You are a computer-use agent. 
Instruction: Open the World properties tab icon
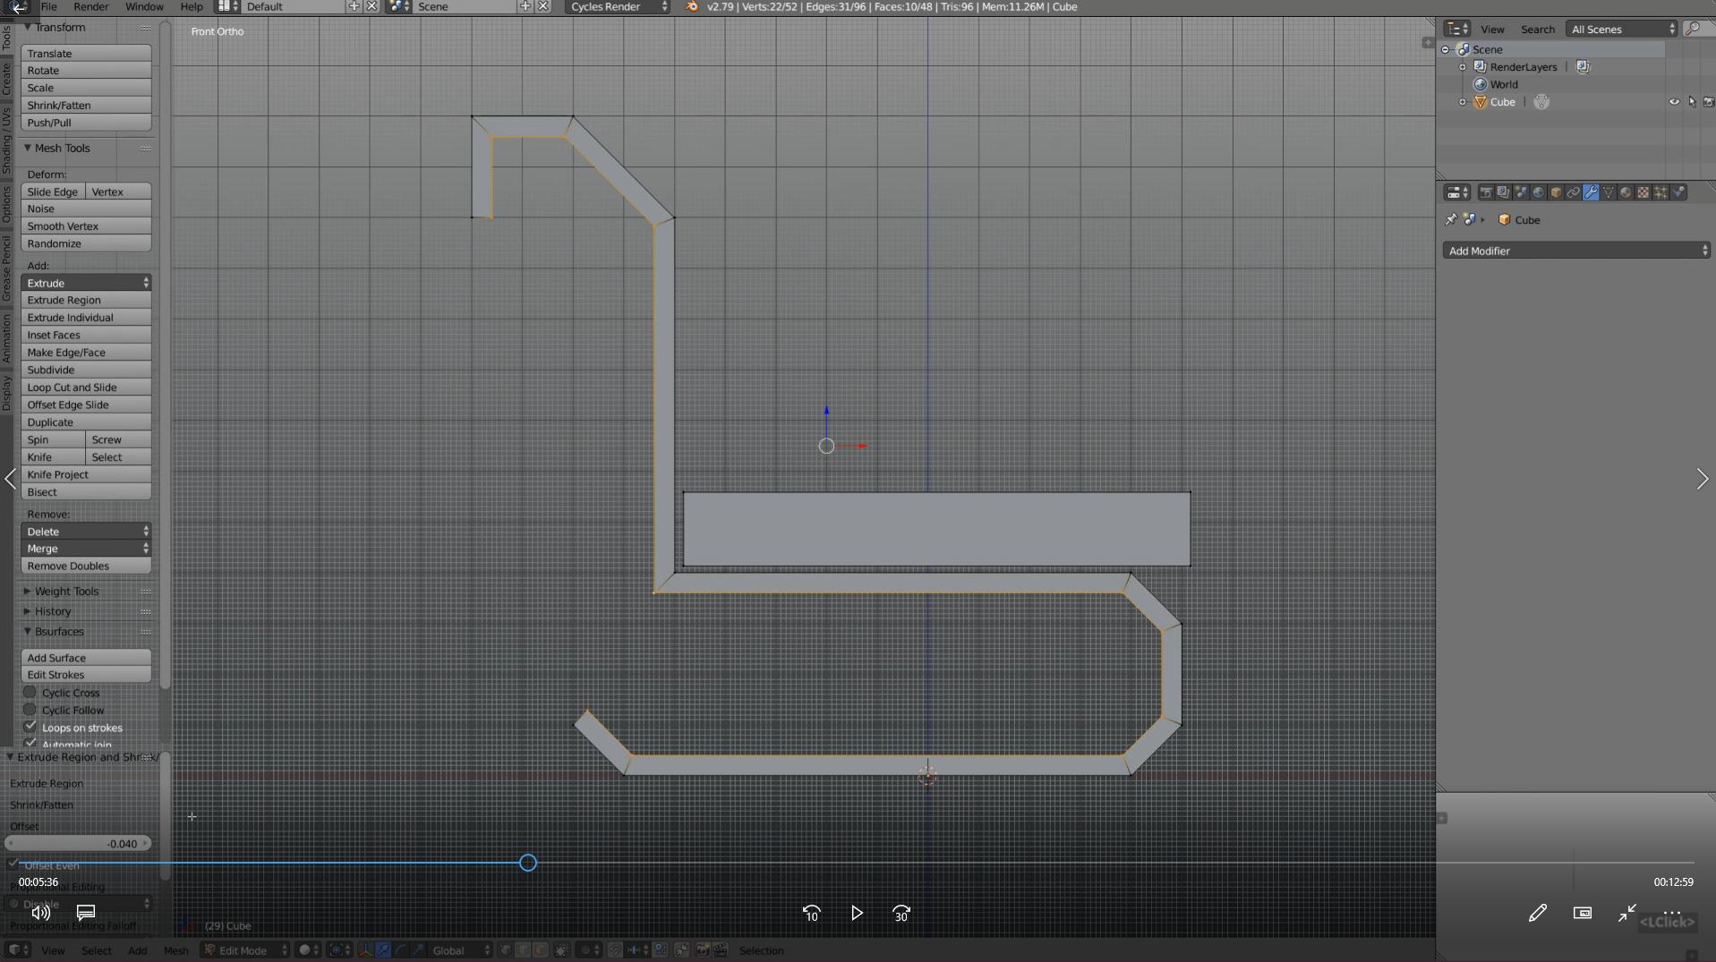coord(1538,192)
